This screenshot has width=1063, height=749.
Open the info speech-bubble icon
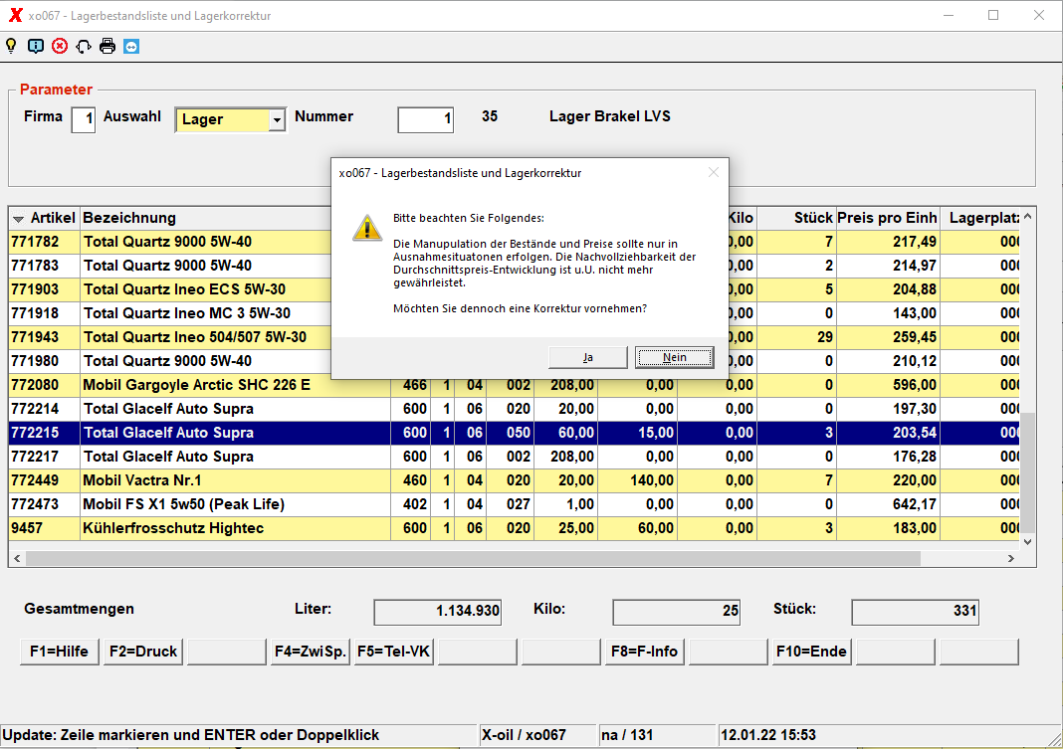coord(36,46)
